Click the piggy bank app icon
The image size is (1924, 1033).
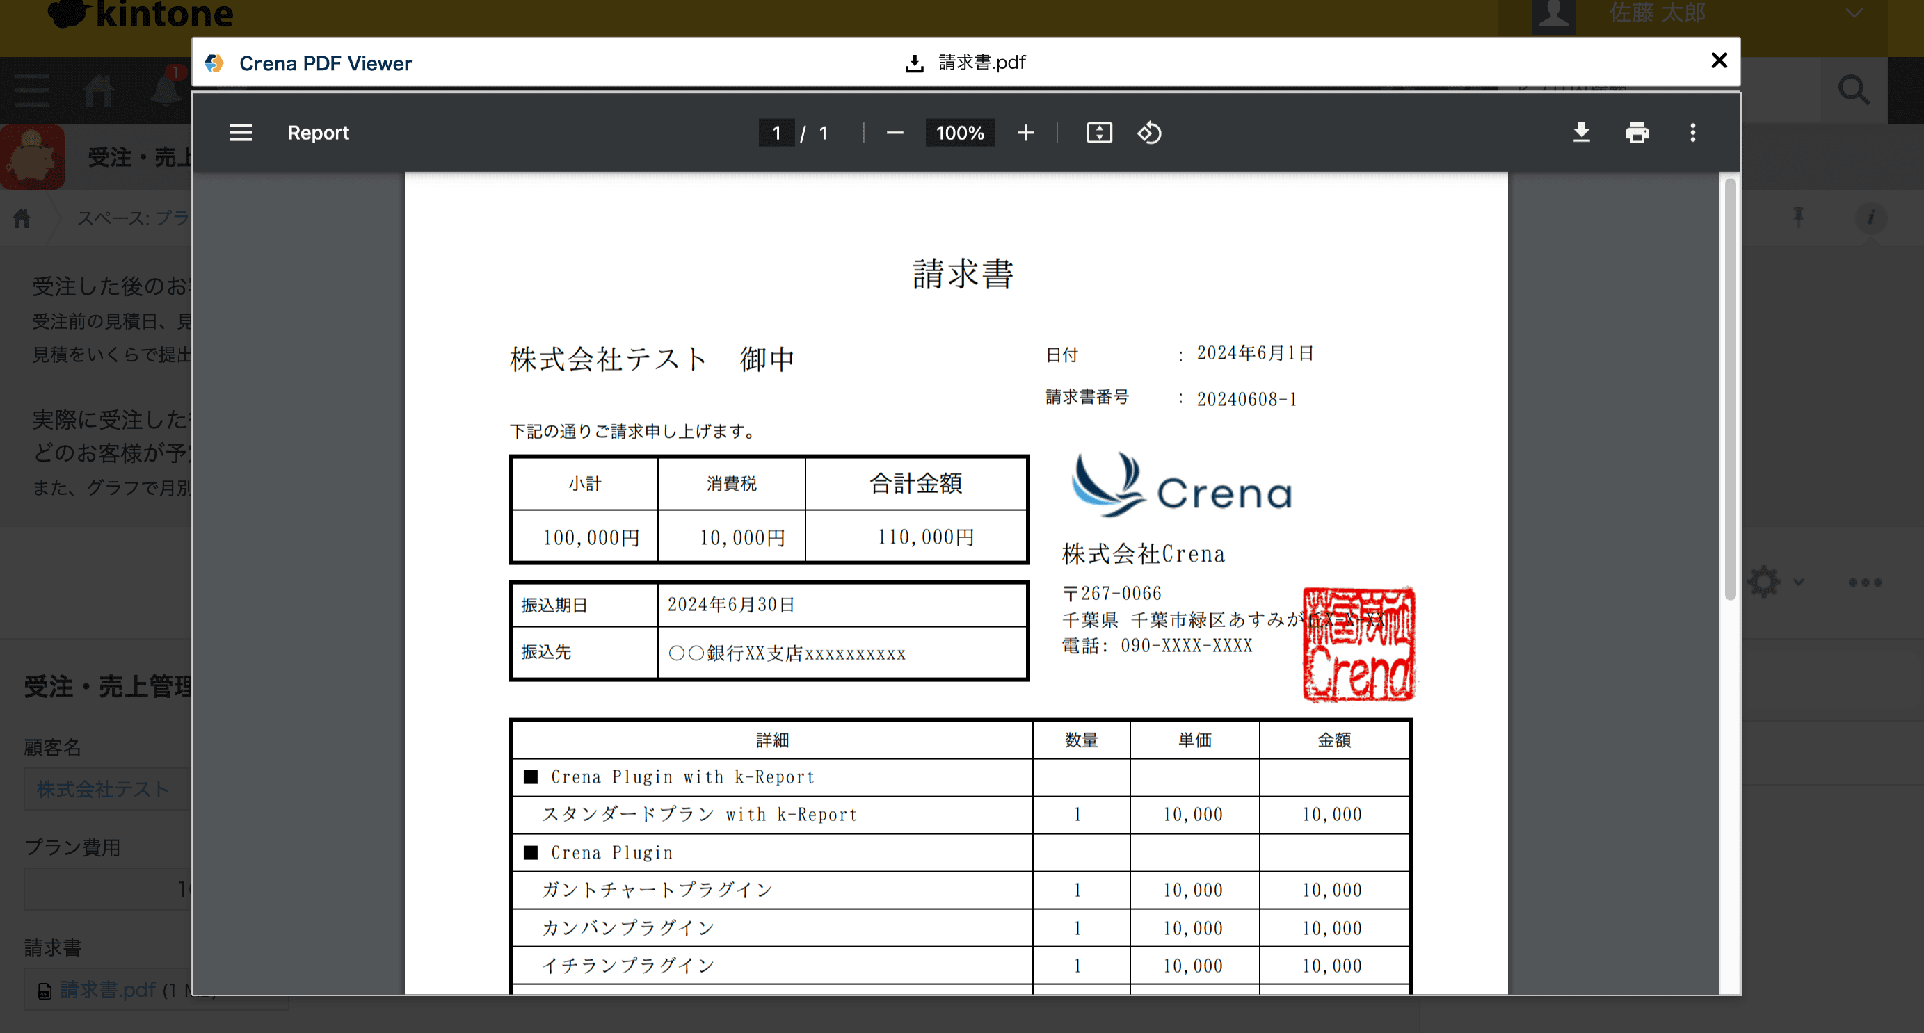coord(33,156)
